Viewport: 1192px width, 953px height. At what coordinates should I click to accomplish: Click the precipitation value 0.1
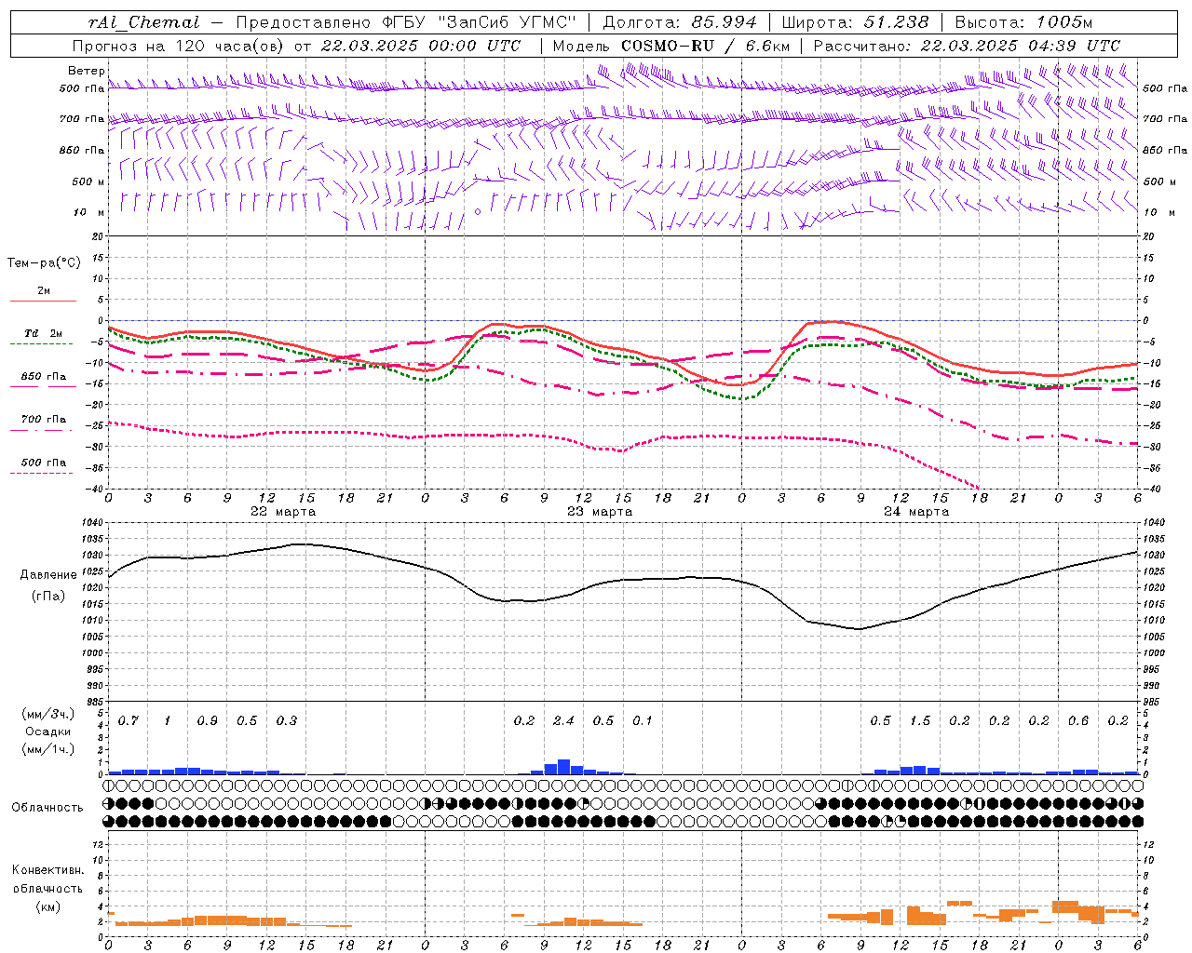[x=643, y=721]
